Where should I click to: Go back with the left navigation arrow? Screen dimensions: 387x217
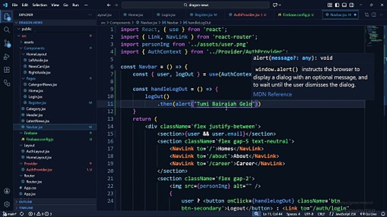(109, 5)
